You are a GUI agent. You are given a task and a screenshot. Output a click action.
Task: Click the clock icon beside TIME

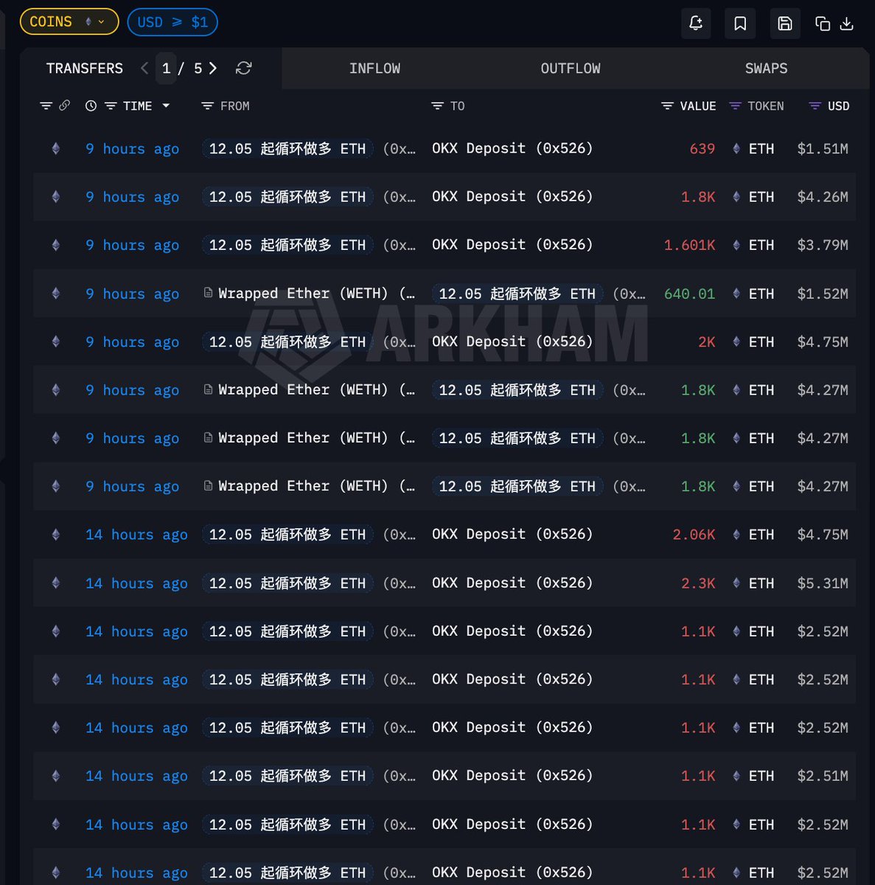coord(91,106)
